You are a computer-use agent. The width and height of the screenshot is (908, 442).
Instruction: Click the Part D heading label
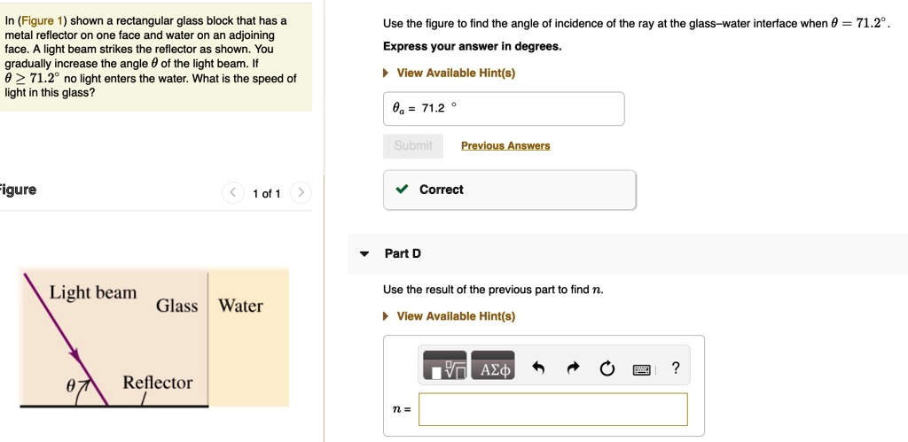(x=403, y=253)
